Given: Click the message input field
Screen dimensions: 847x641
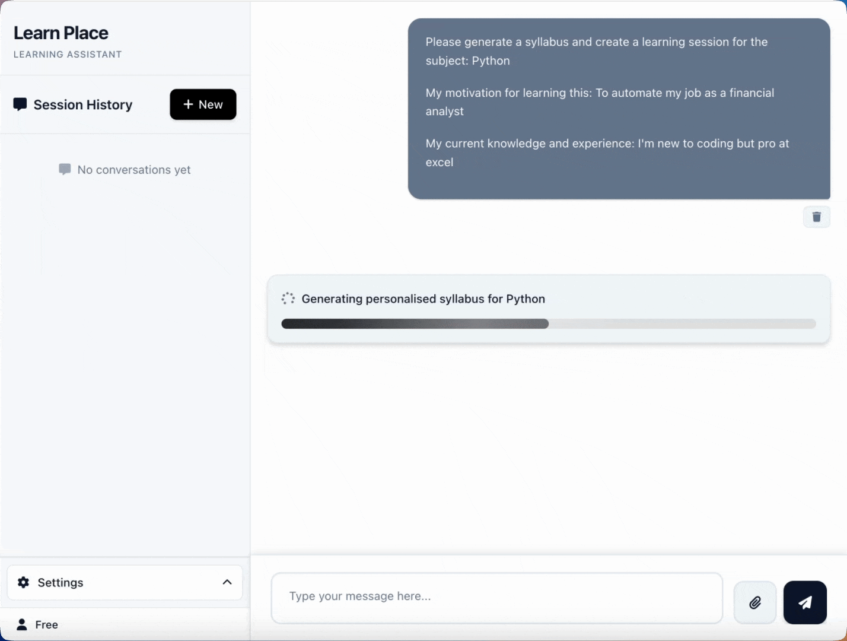Looking at the screenshot, I should (496, 596).
